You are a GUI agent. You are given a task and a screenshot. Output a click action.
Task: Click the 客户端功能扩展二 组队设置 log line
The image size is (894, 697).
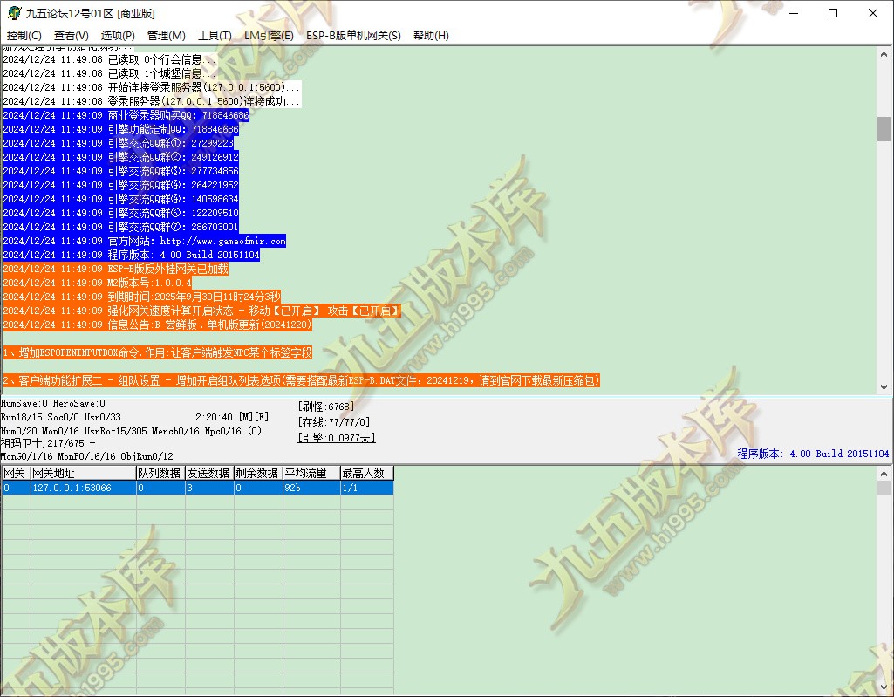click(x=301, y=380)
